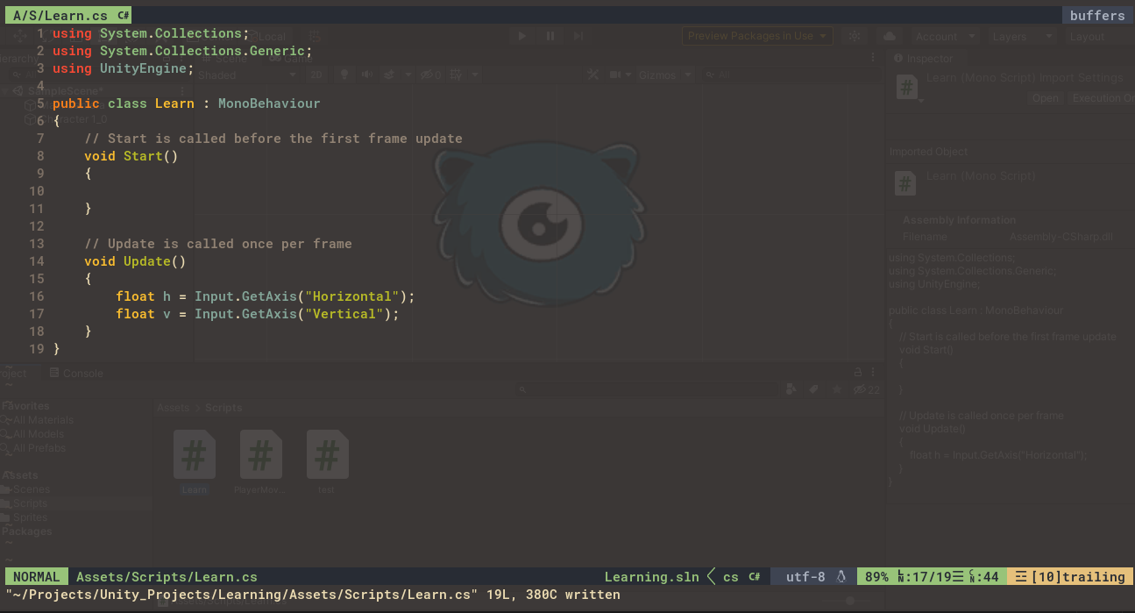
Task: Select the A/S/Learn.cs buffer tab
Action: [x=68, y=15]
